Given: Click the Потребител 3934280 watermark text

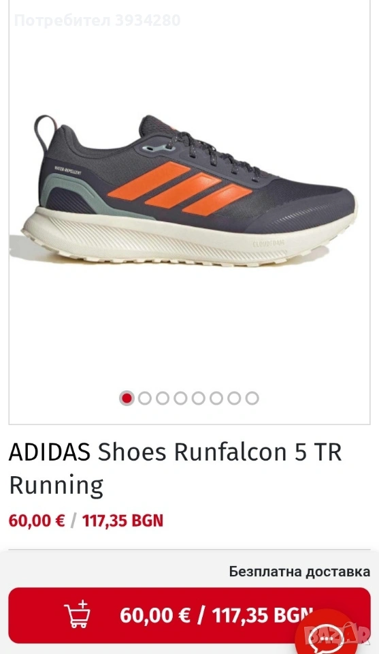Looking at the screenshot, I should (97, 20).
